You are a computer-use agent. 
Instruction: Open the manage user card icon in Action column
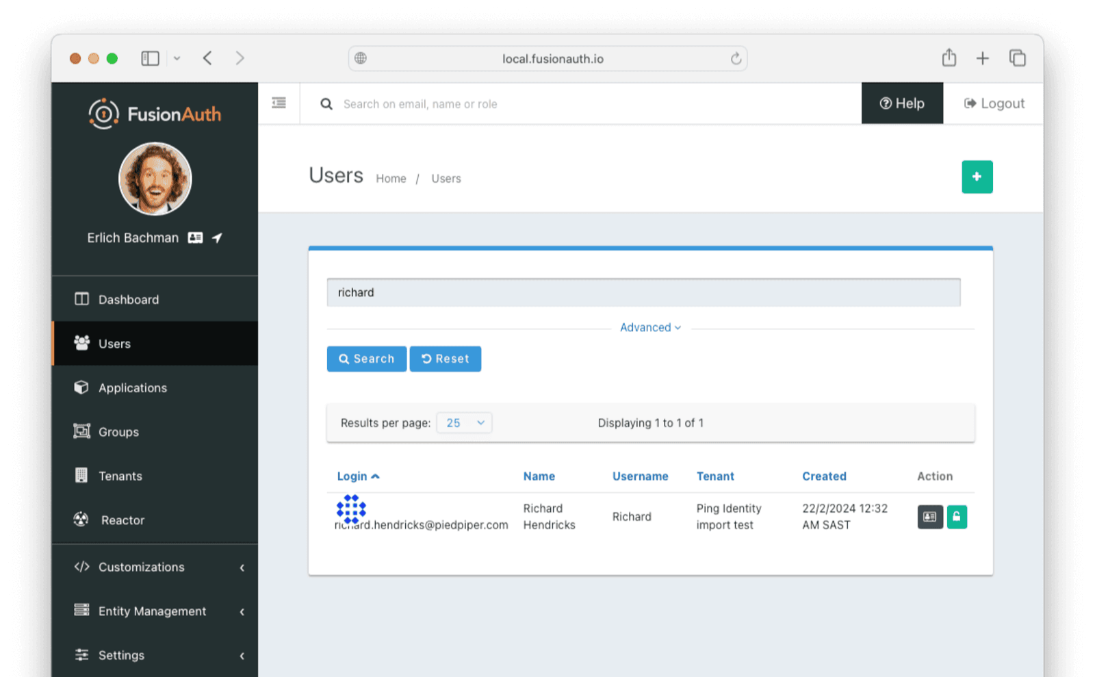[x=929, y=517]
